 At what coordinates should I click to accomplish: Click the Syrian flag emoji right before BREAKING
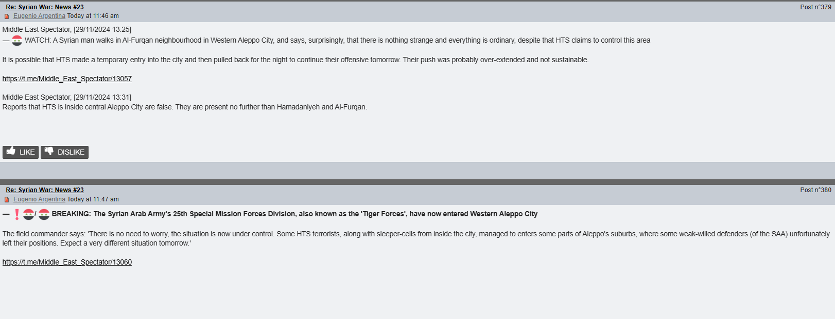pyautogui.click(x=44, y=214)
